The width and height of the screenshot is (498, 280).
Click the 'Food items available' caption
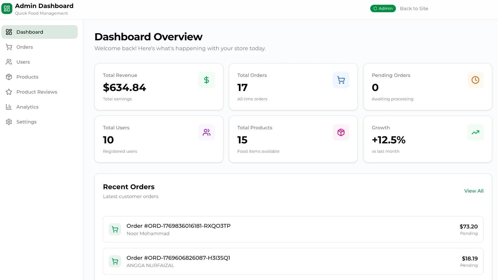click(258, 151)
